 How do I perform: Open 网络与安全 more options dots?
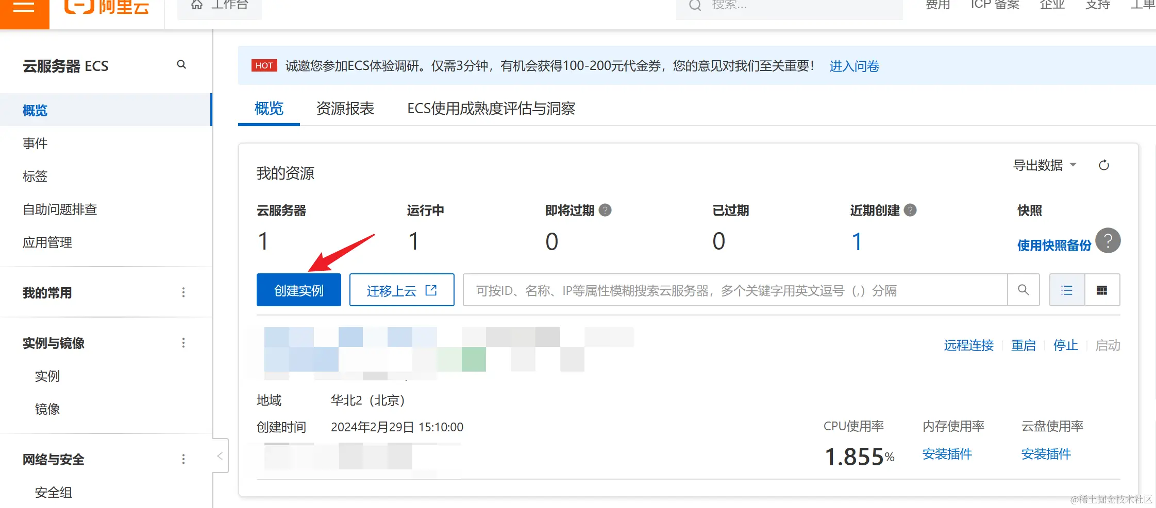[183, 459]
